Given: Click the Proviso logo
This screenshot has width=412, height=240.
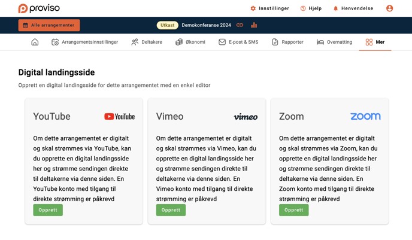Looking at the screenshot, I should tap(39, 8).
